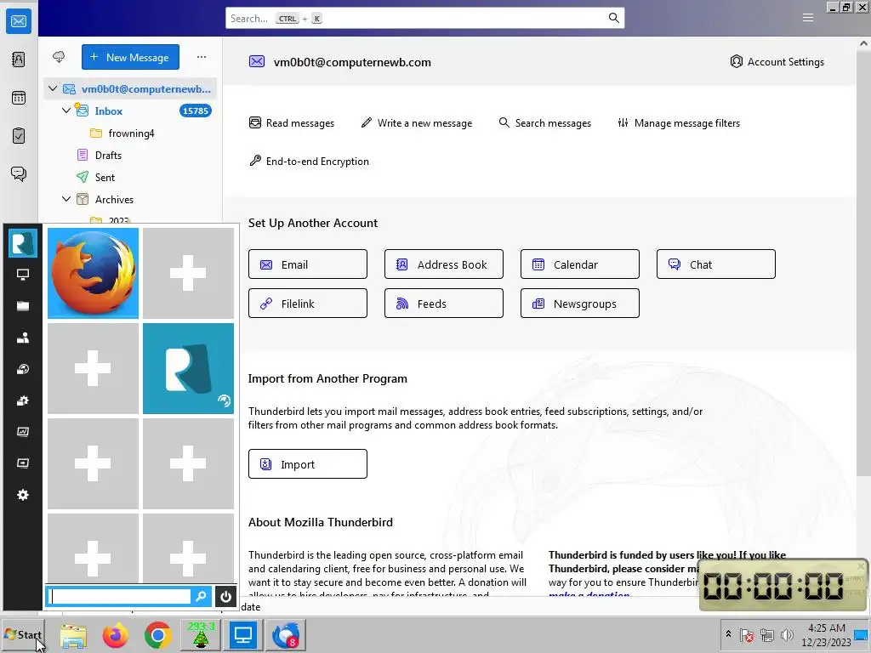This screenshot has height=653, width=871.
Task: Select the frowning4 subfolder
Action: coord(130,133)
